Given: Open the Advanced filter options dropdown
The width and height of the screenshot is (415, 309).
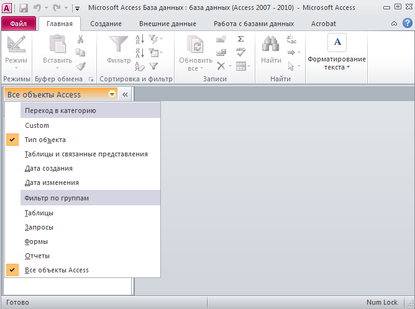Looking at the screenshot, I should click(x=155, y=53).
